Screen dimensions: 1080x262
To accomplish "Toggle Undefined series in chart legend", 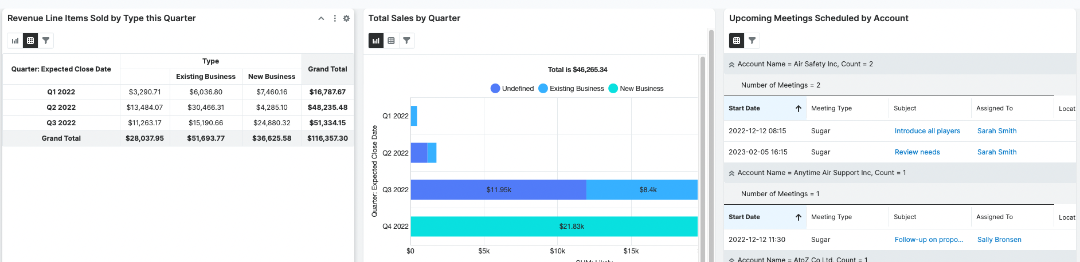I will click(x=512, y=89).
